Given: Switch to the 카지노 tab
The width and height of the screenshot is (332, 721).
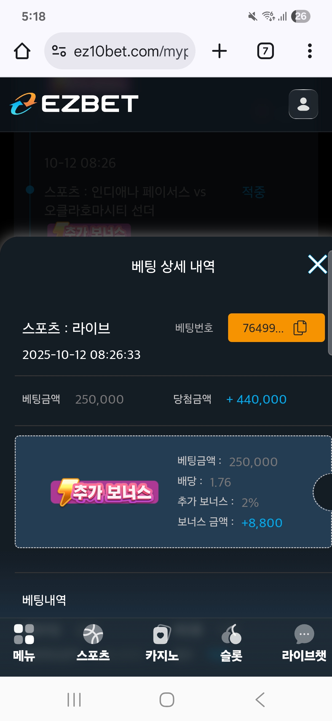Looking at the screenshot, I should (162, 643).
